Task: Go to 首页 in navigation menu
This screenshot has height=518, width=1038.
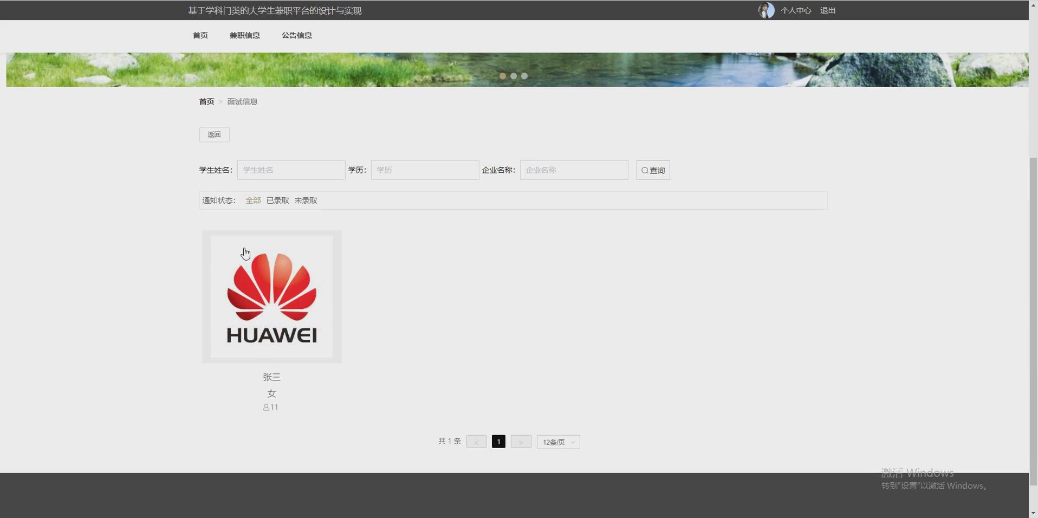Action: (200, 35)
